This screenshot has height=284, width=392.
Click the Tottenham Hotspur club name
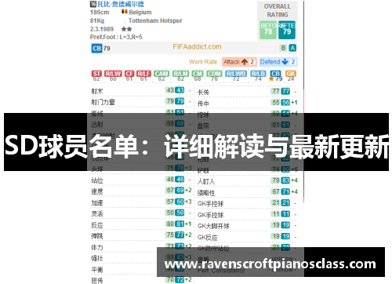155,20
